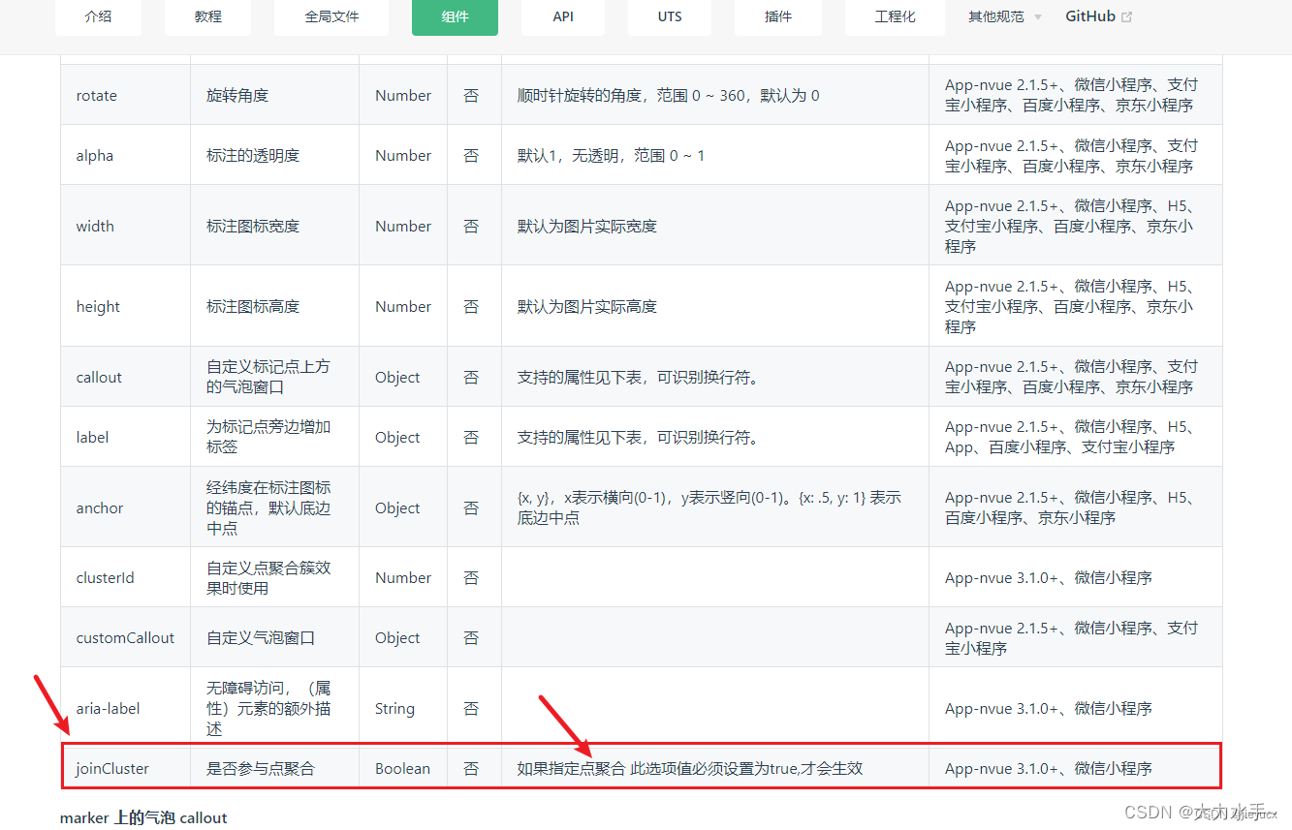Click the marker 上的气泡 callout heading

tap(143, 817)
